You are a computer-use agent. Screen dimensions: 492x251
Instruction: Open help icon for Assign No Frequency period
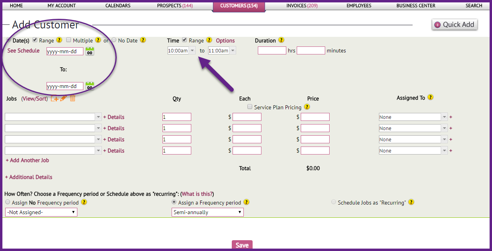[x=84, y=202]
